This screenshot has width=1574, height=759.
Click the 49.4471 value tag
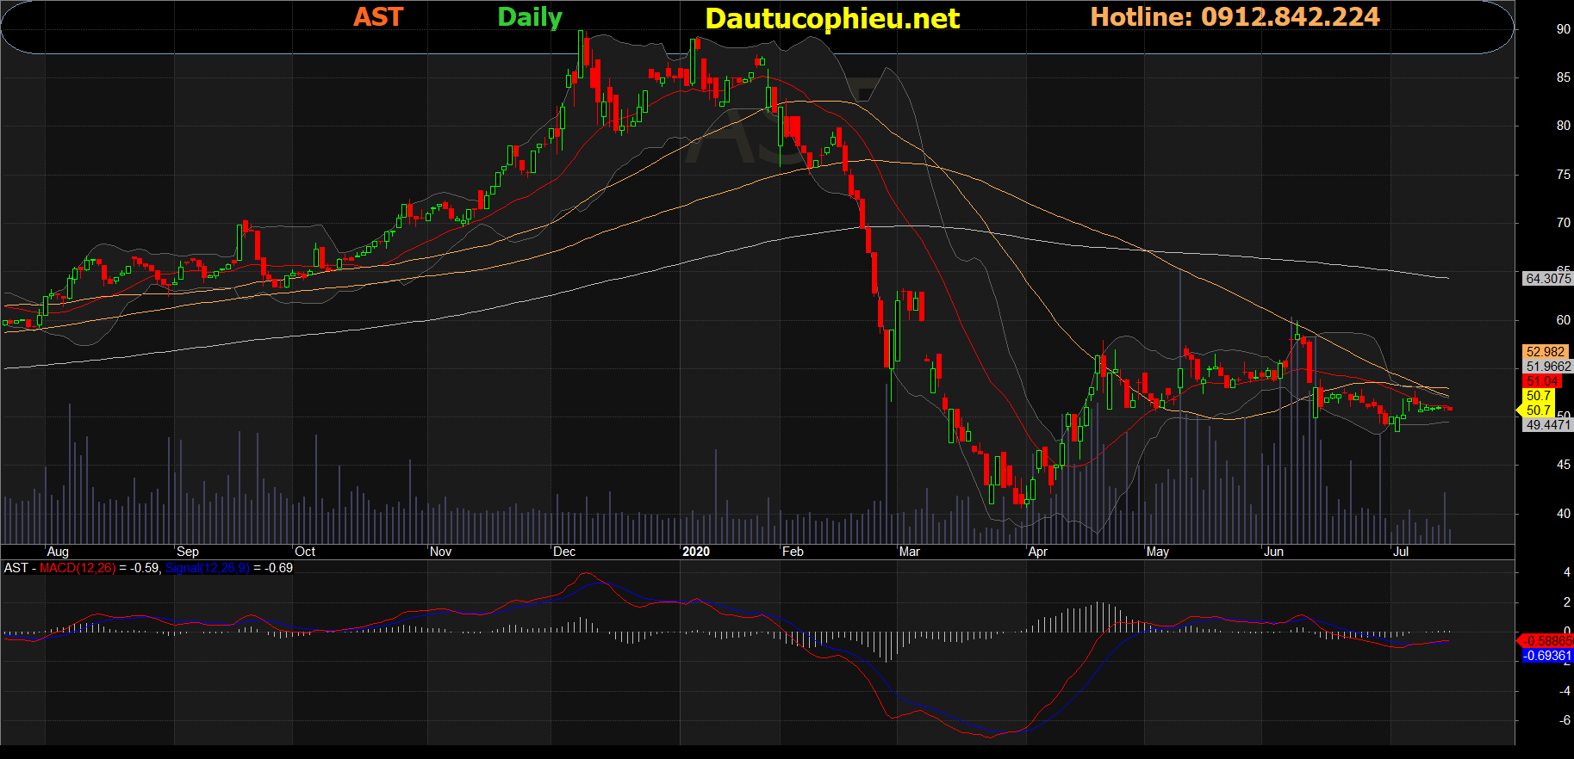point(1548,425)
